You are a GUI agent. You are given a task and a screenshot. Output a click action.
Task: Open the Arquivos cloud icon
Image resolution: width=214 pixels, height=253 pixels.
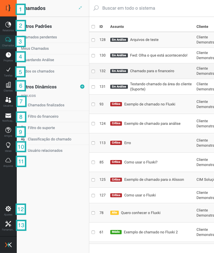(8, 160)
